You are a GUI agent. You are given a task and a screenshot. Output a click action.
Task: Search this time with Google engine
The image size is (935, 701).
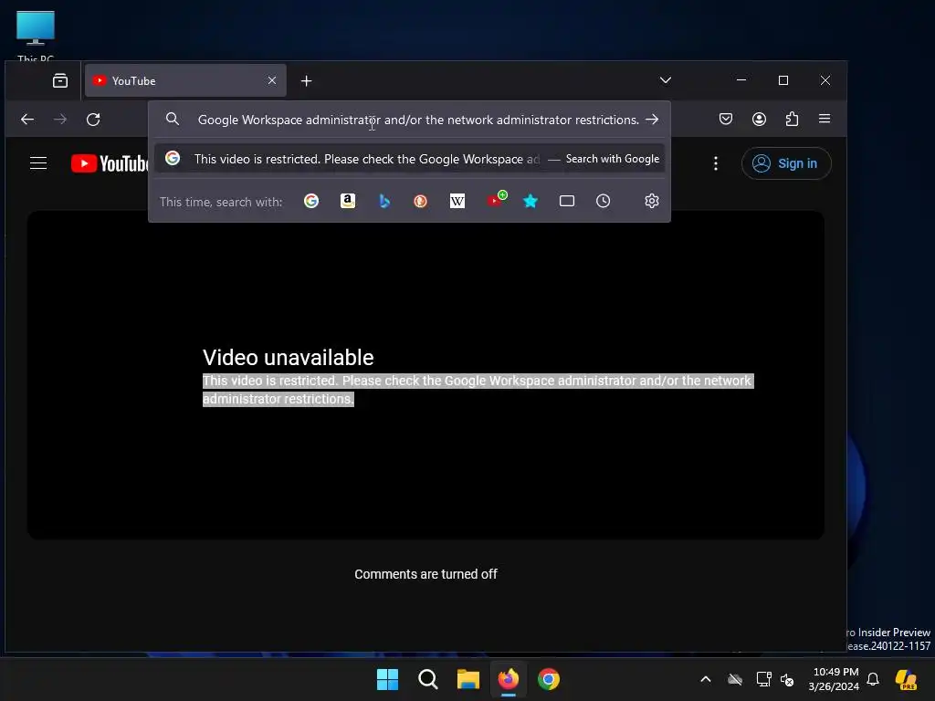click(x=311, y=201)
